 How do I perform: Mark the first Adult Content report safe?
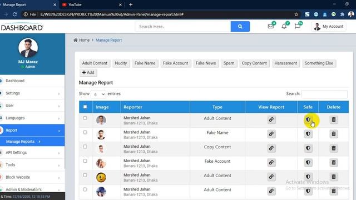pos(308,119)
